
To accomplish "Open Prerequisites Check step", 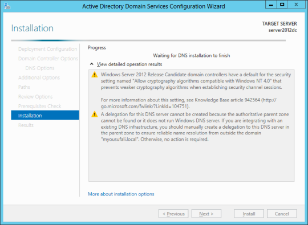I will (x=40, y=106).
